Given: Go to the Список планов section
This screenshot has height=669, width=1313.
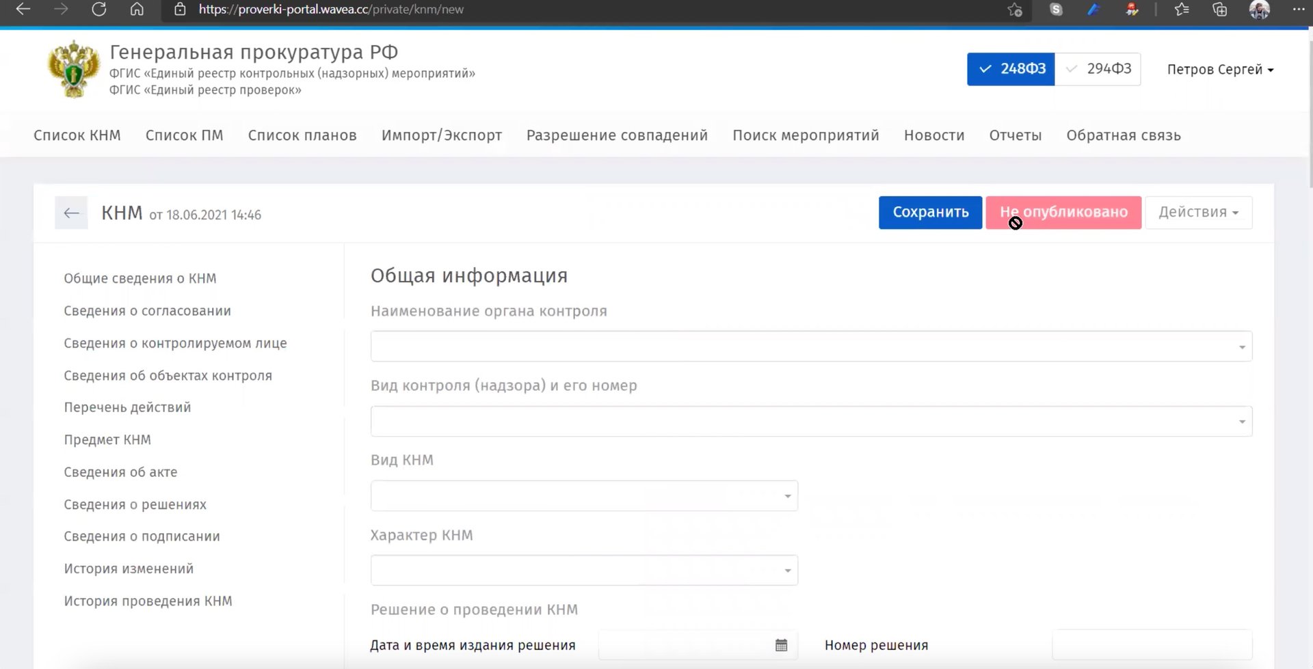Looking at the screenshot, I should 302,135.
